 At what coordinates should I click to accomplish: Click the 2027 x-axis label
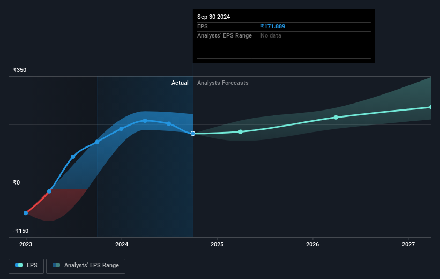tap(408, 244)
